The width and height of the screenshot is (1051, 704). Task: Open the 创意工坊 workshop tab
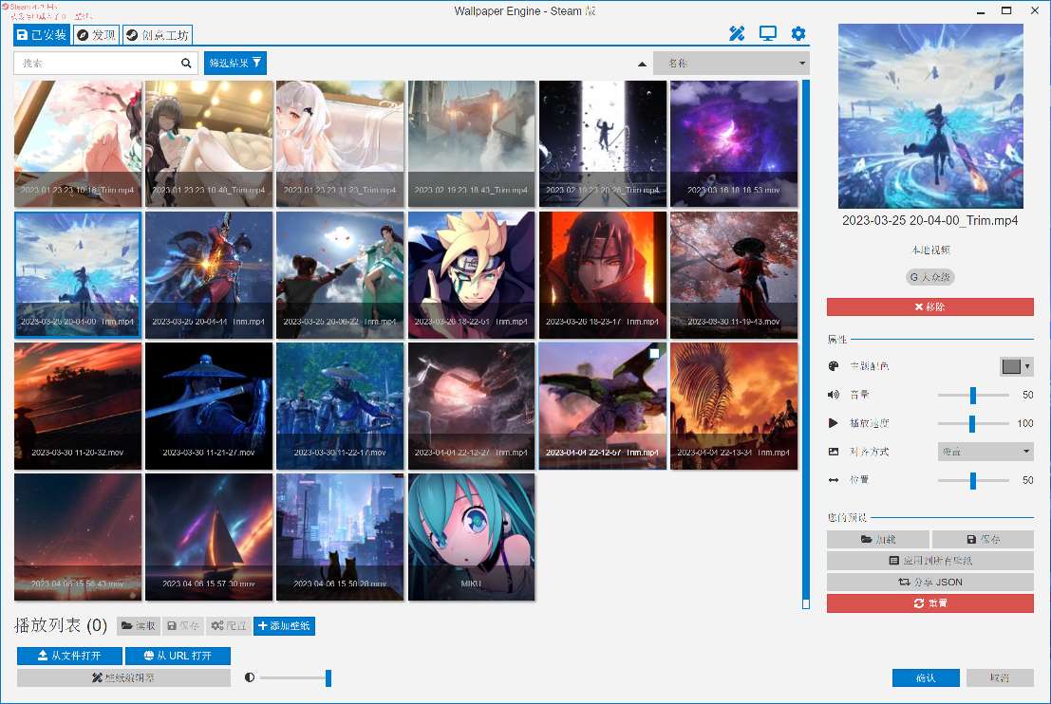(x=158, y=35)
